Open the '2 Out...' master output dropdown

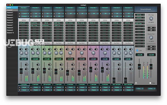tap(152, 88)
